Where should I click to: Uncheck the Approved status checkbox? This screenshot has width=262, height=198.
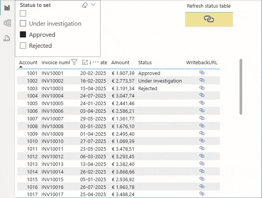[23, 35]
